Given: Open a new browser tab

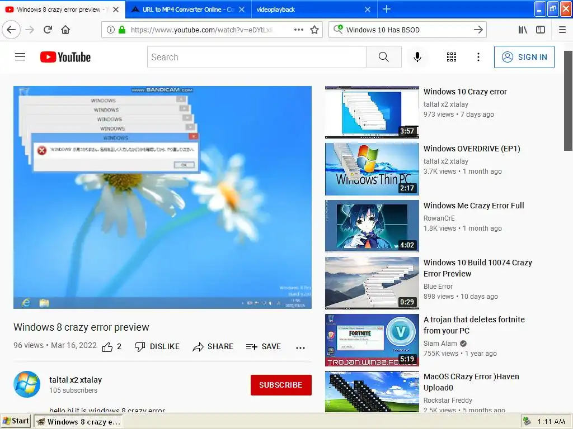Looking at the screenshot, I should [387, 9].
